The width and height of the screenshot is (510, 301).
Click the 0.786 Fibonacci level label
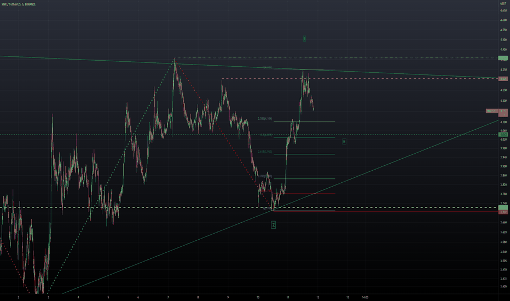265,176
